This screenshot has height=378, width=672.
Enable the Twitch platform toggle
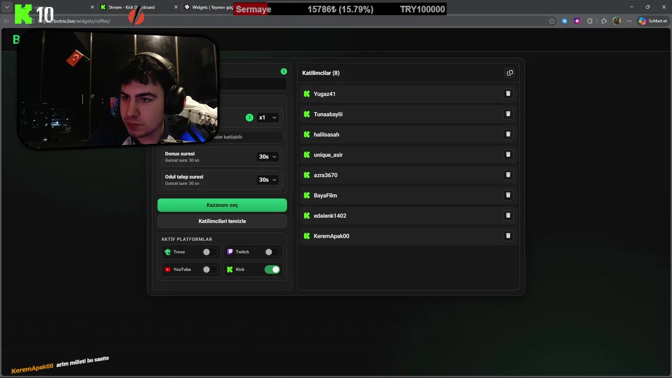272,252
